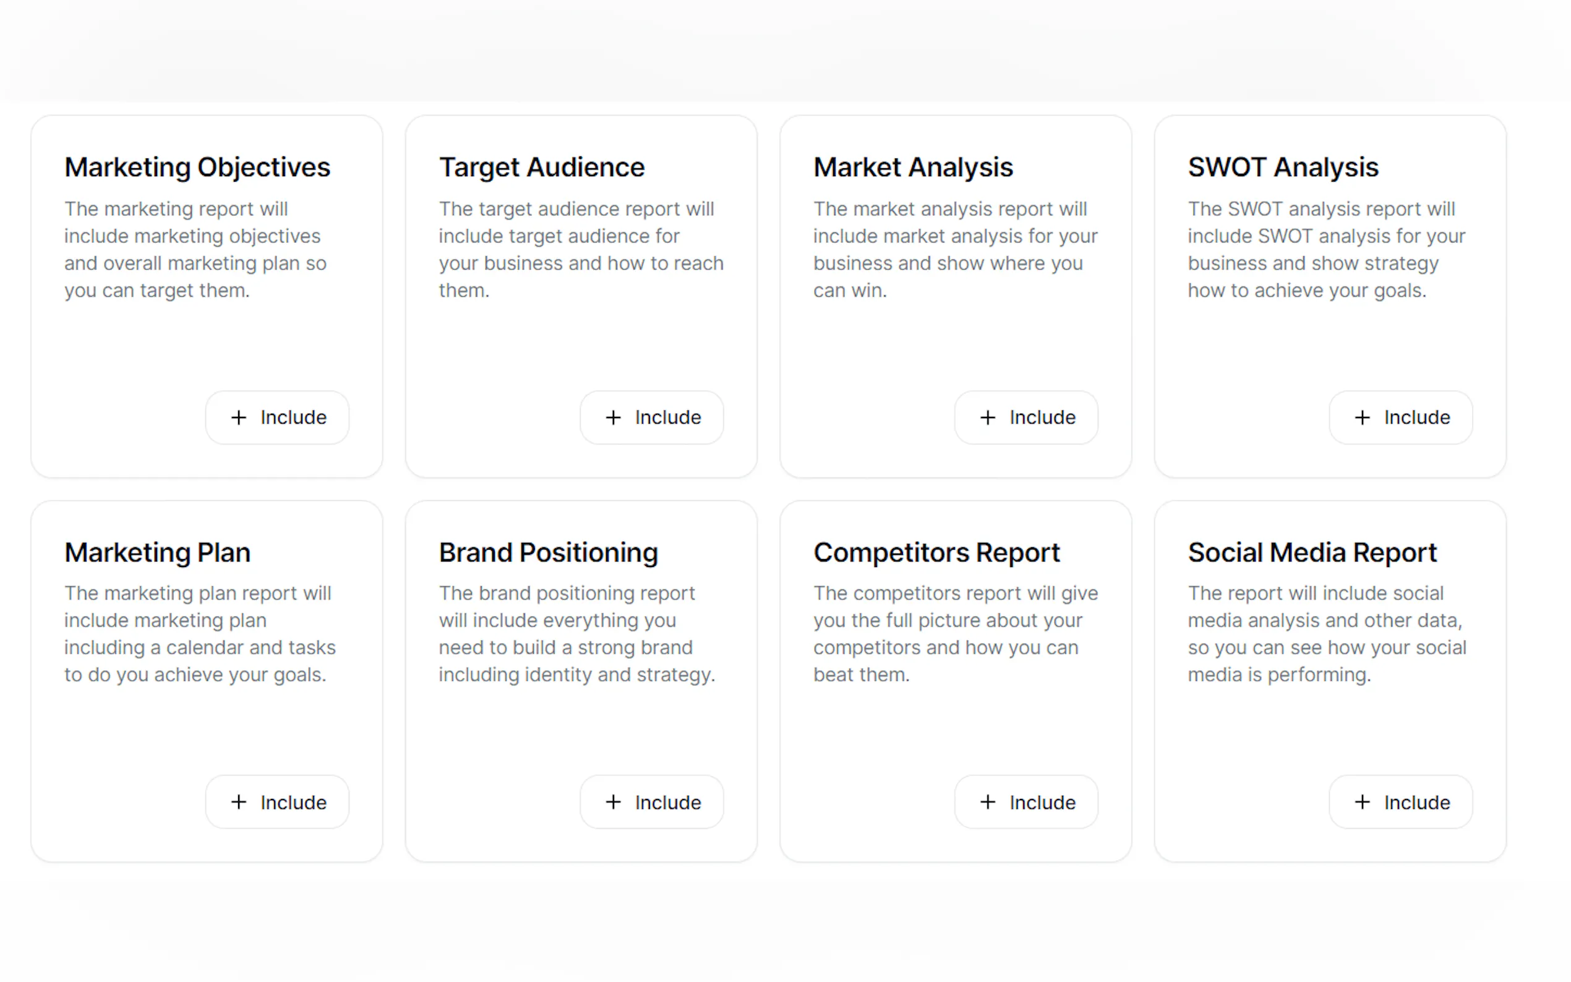Click the Marketing Objectives card title

click(x=197, y=167)
